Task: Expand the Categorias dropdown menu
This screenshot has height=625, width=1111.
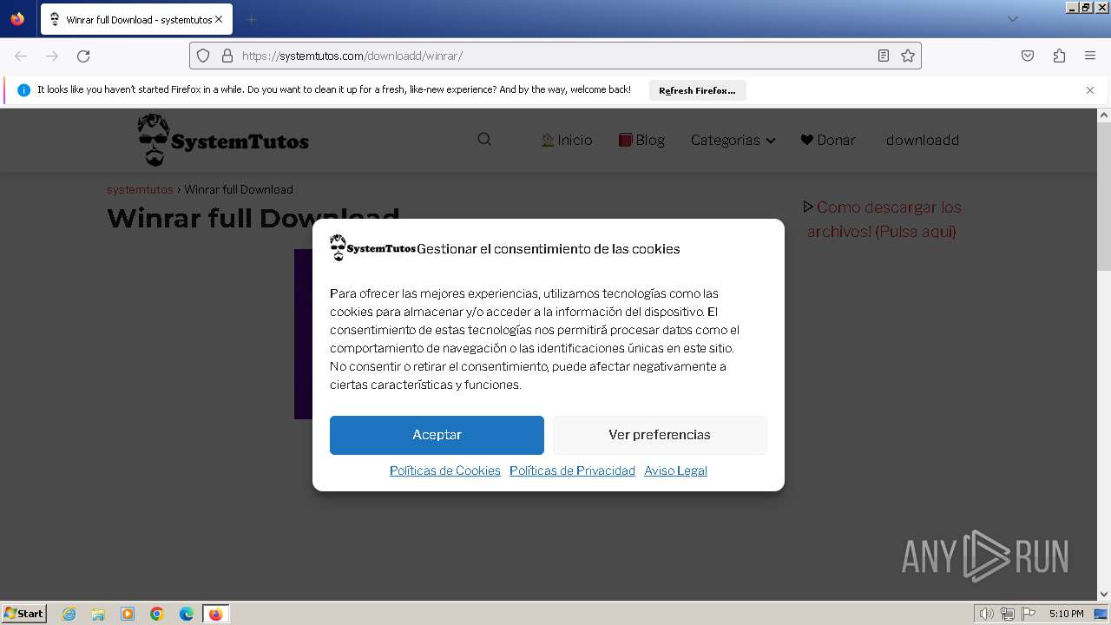Action: [733, 140]
